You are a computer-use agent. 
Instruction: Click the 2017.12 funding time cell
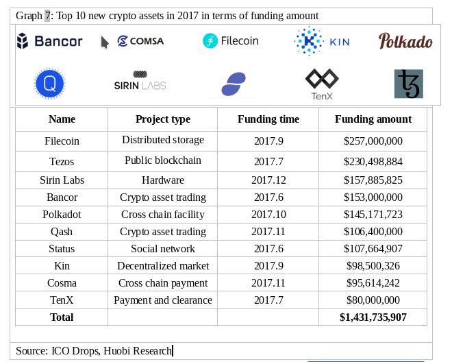(268, 180)
